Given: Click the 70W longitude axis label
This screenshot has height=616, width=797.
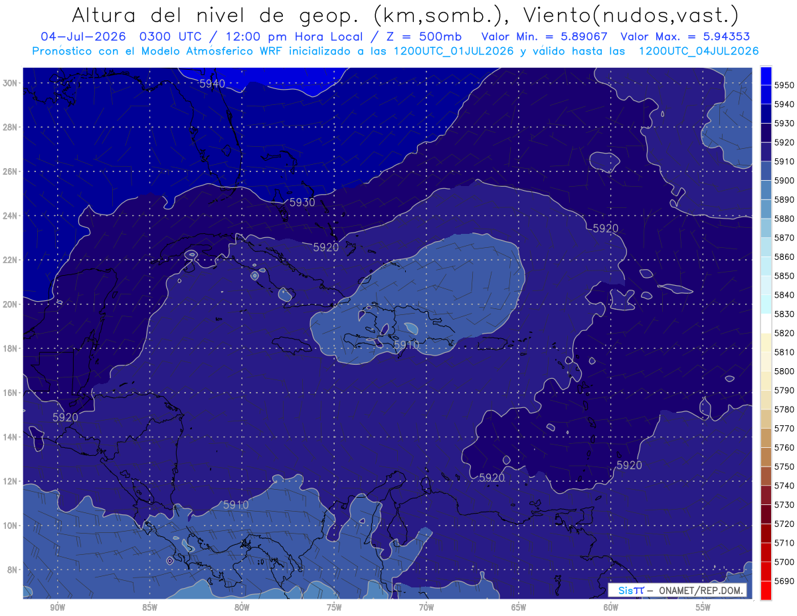Looking at the screenshot, I should 426,607.
